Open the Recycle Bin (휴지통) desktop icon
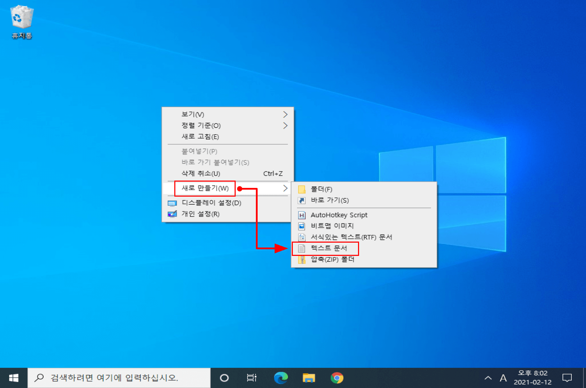The image size is (586, 388). tap(22, 22)
